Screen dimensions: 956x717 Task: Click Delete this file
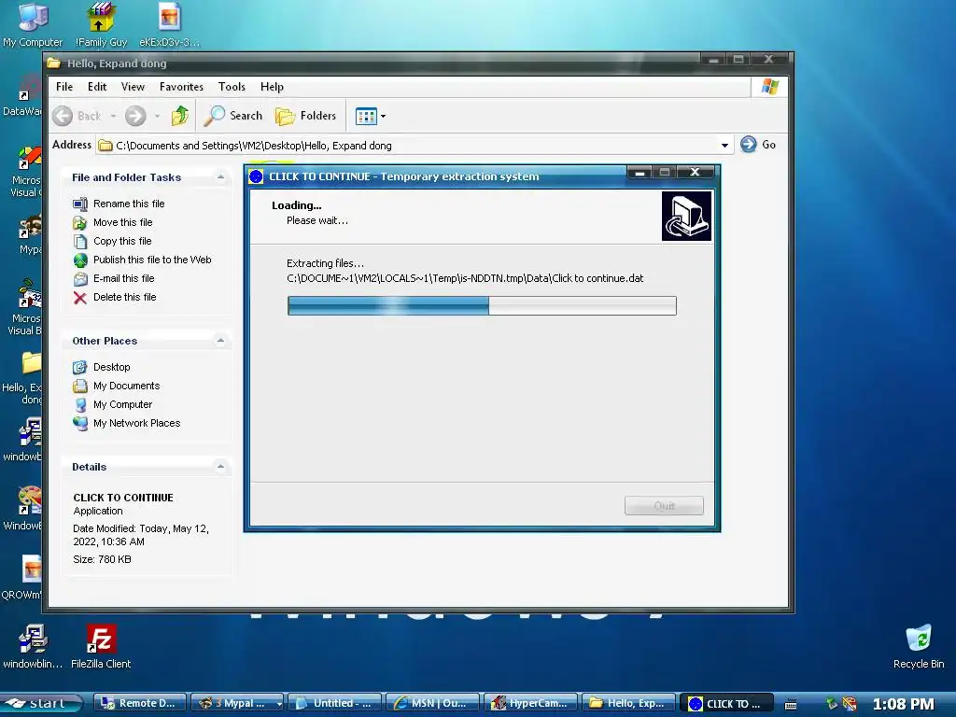click(115, 298)
